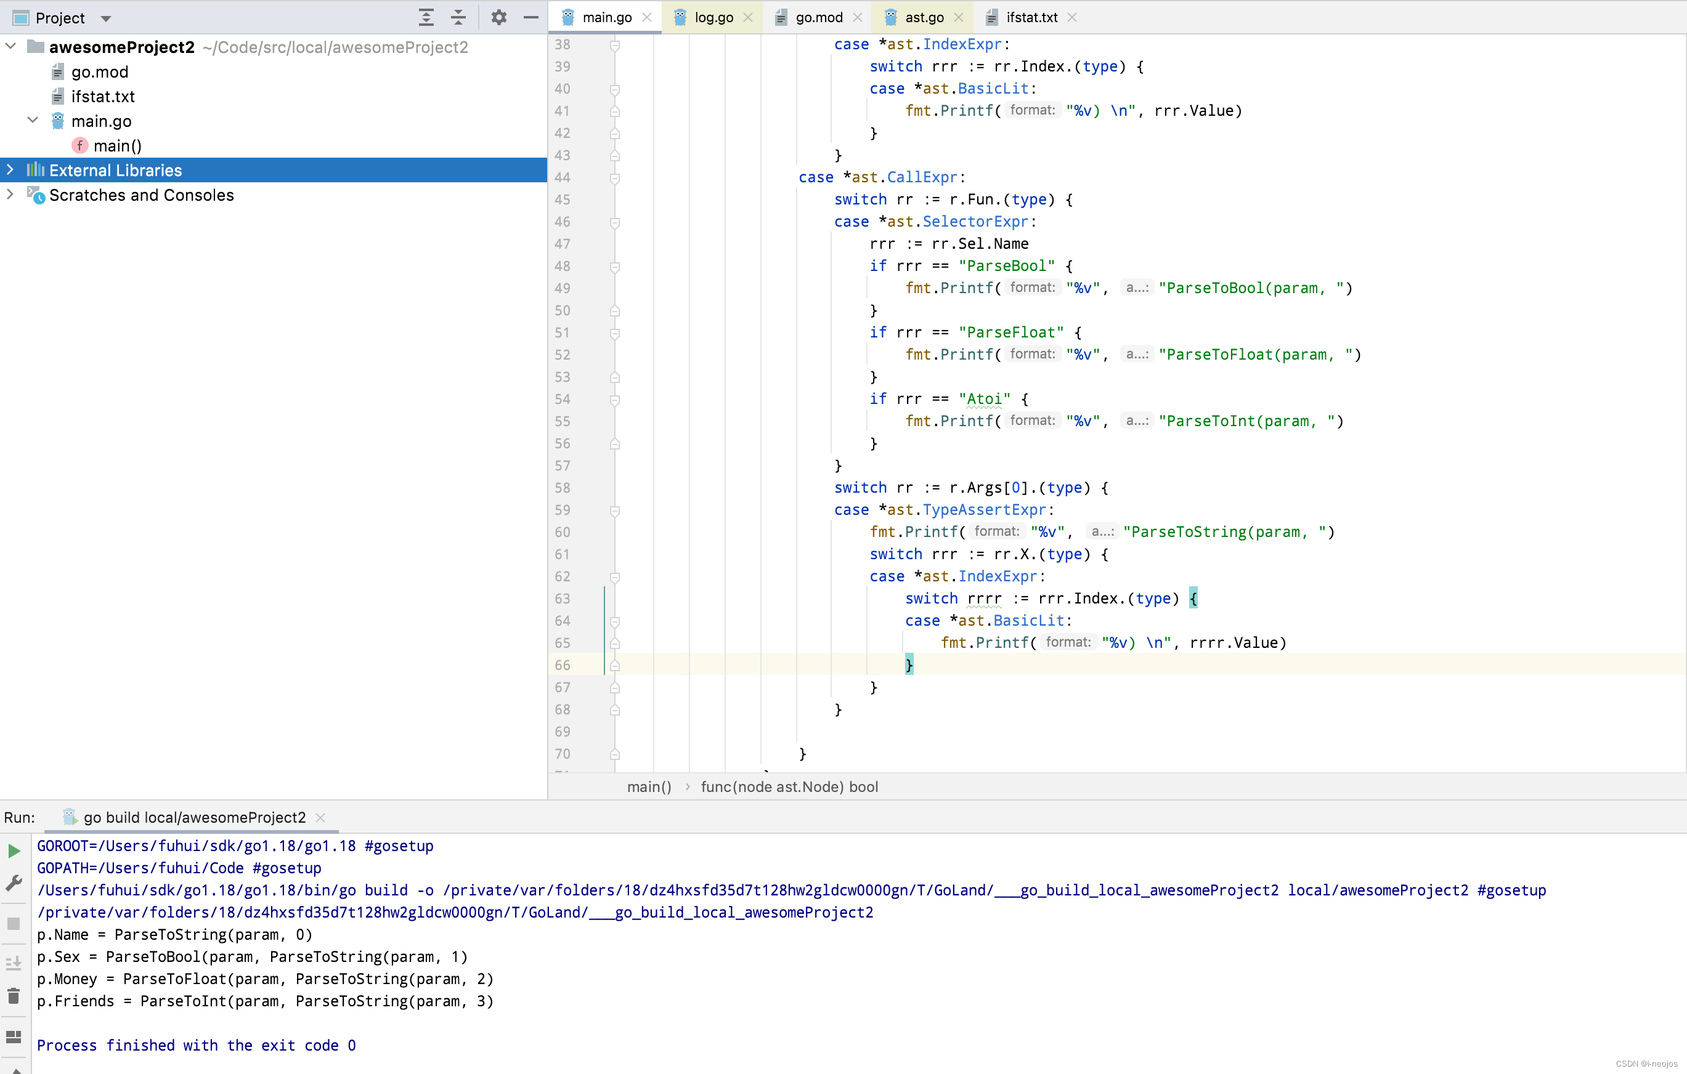Click the Collapse All icon in Project toolbar
Image resolution: width=1687 pixels, height=1074 pixels.
[458, 17]
